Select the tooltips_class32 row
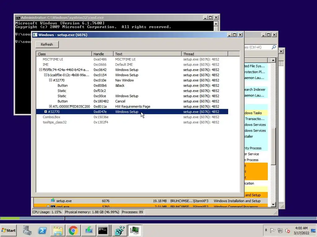 132,122
